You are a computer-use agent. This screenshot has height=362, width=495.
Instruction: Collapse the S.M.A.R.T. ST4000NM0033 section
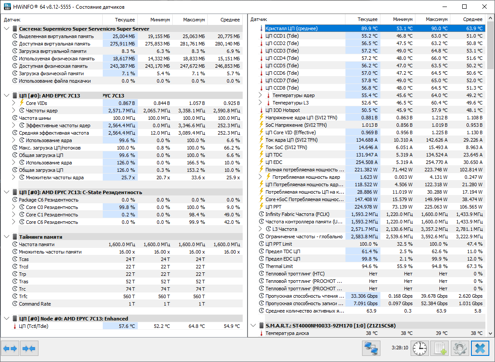pos(253,325)
